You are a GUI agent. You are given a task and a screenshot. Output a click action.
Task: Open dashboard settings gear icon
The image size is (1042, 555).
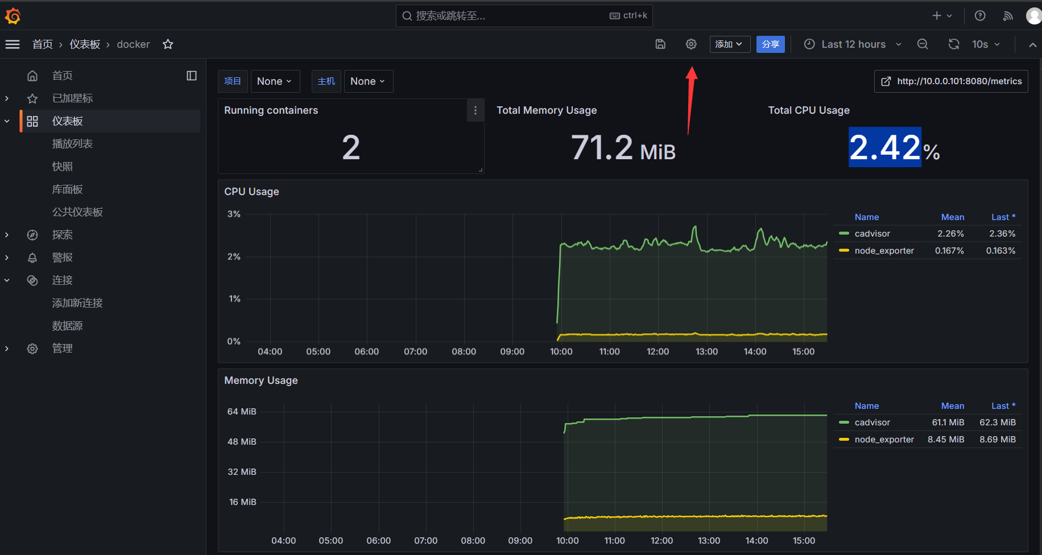(x=691, y=44)
